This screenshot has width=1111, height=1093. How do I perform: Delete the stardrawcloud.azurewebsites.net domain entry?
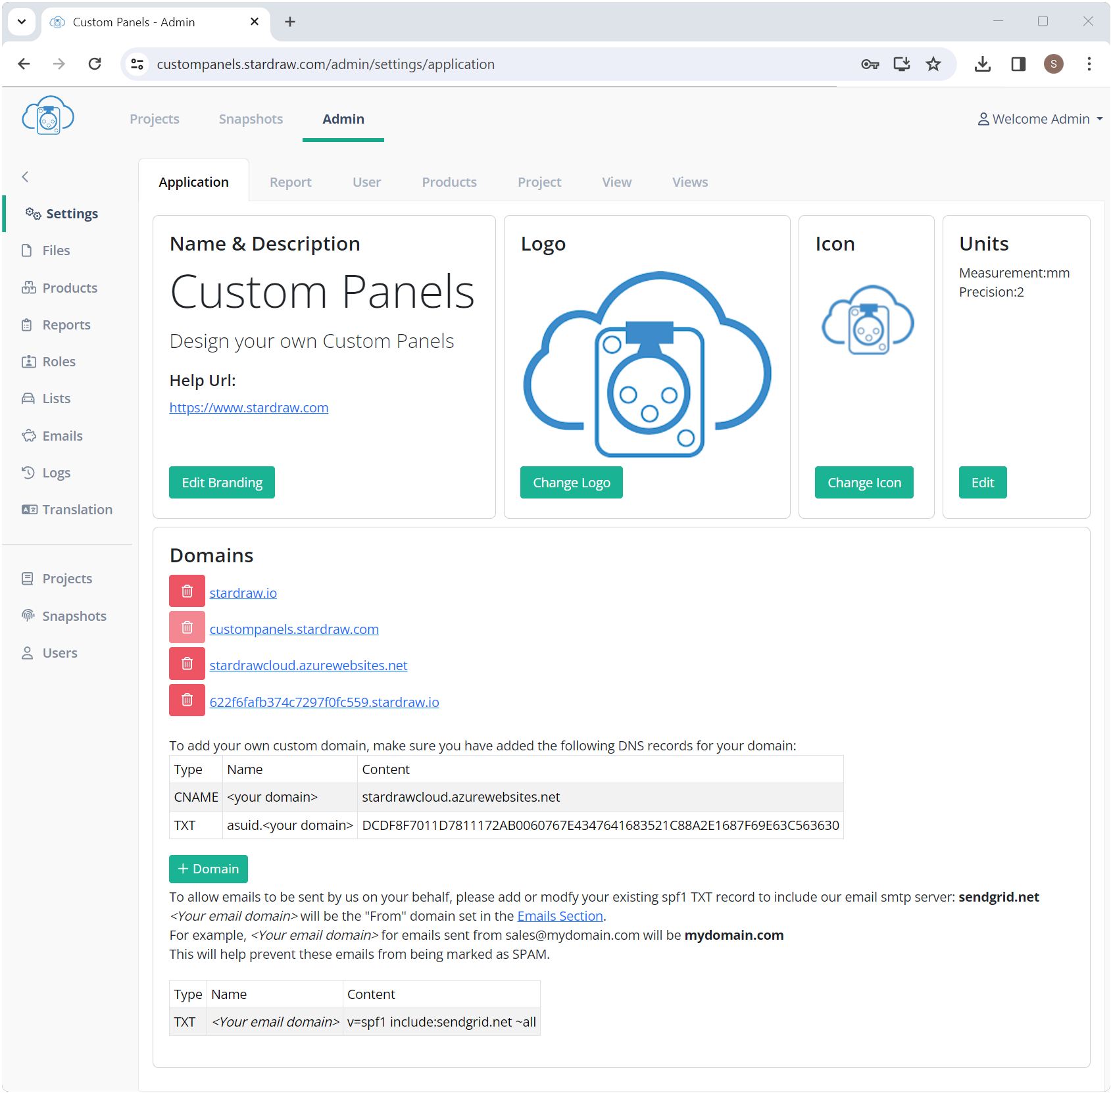coord(187,664)
